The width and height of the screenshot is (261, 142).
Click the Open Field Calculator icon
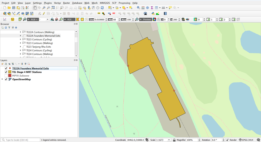coord(143,8)
